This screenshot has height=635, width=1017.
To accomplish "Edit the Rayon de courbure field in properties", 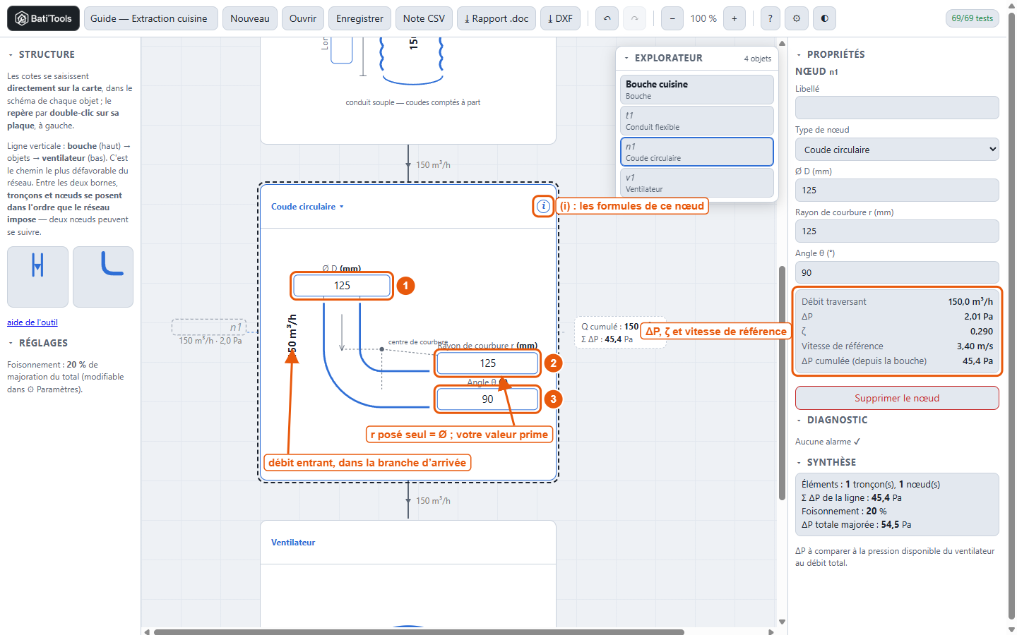I will coord(897,231).
